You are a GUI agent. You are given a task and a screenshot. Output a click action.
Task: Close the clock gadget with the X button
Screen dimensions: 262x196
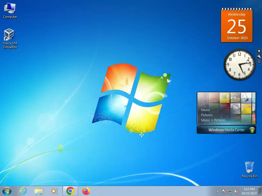(259, 51)
